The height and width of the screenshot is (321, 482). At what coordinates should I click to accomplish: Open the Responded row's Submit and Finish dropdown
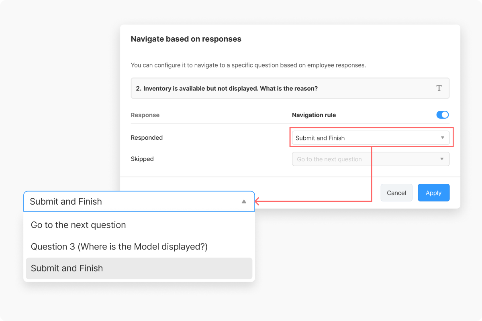coord(371,138)
